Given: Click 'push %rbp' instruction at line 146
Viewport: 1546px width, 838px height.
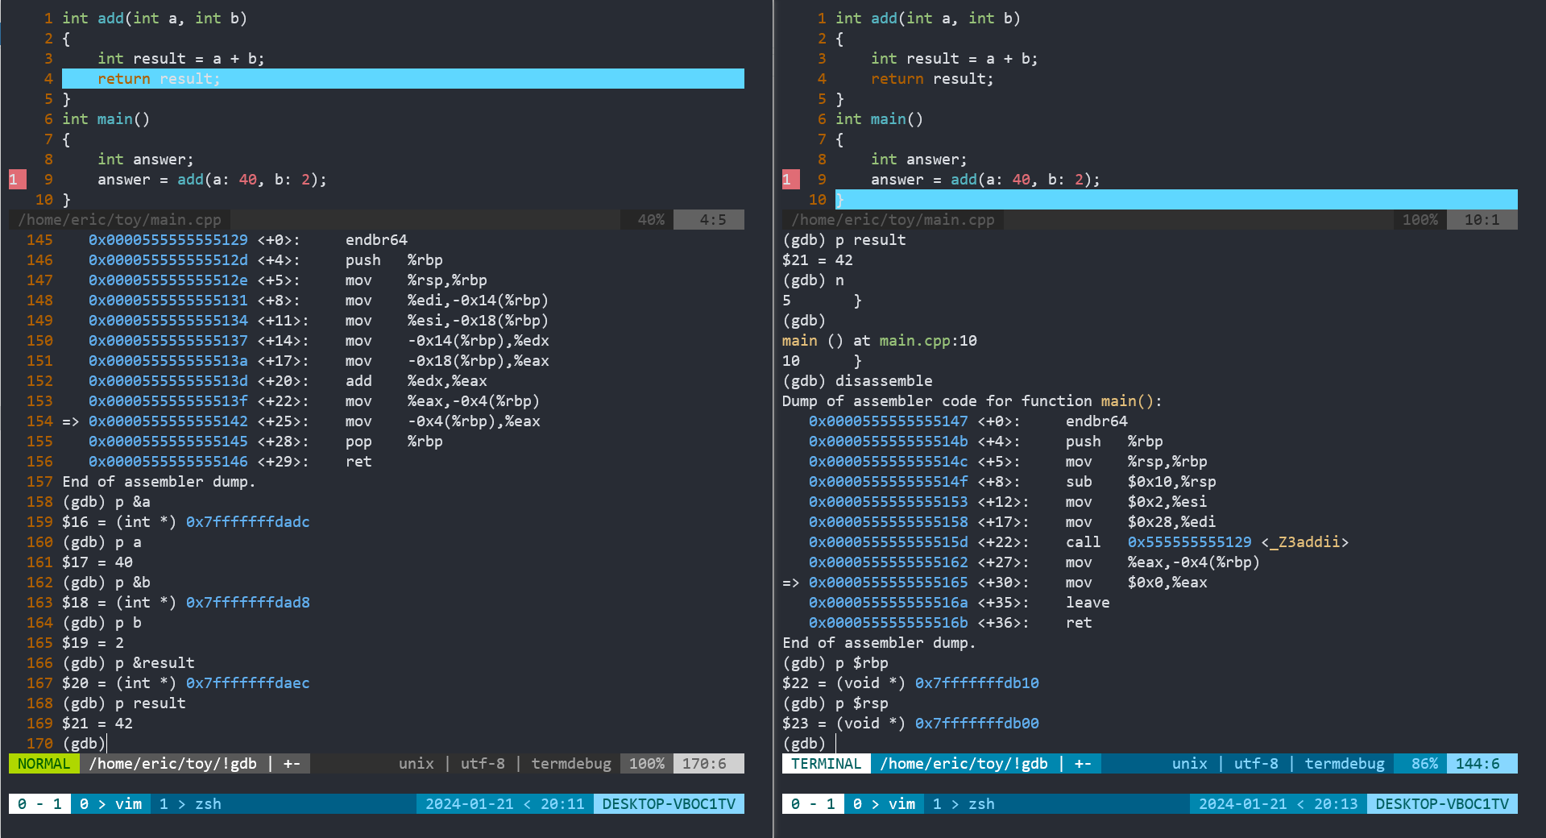Looking at the screenshot, I should click(x=394, y=260).
